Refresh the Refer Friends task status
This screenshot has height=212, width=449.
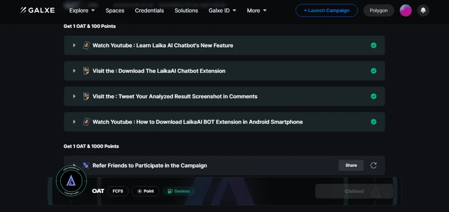click(x=373, y=165)
